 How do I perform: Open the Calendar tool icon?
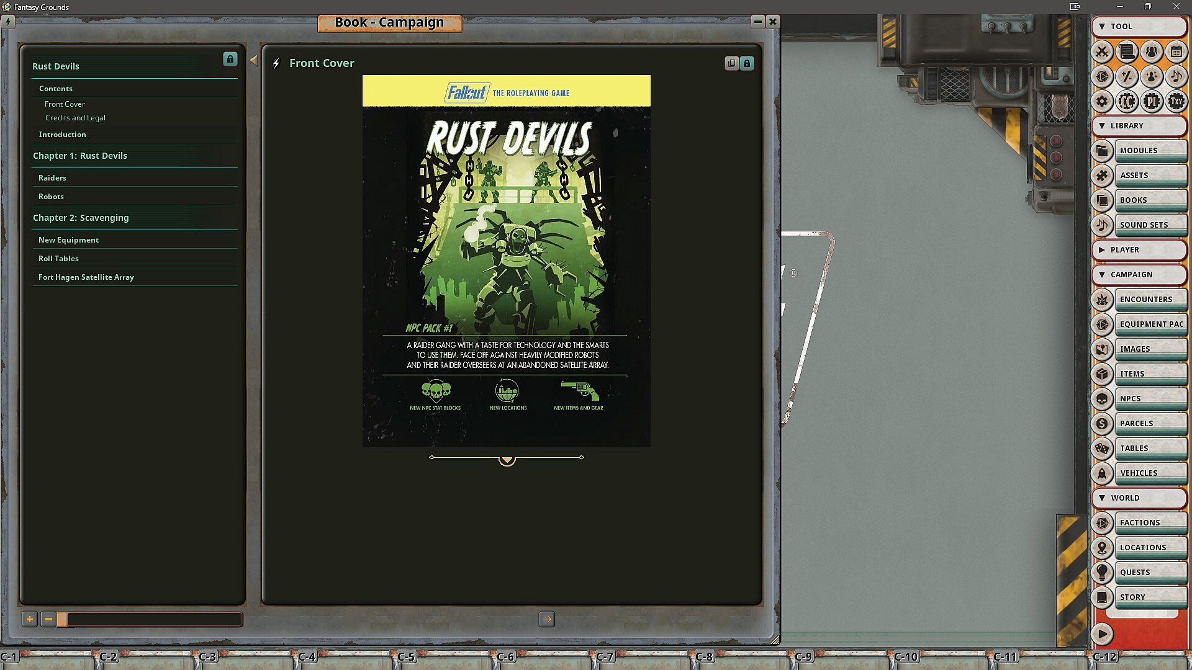[1176, 51]
